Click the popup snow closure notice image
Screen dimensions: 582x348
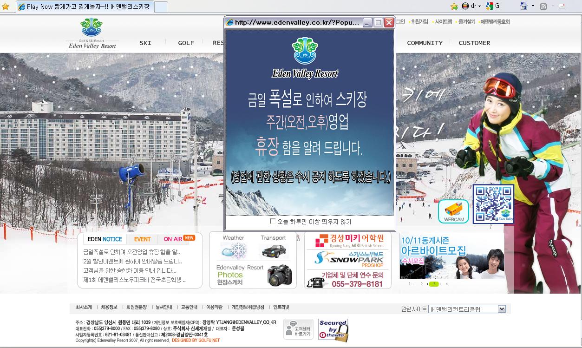[x=309, y=122]
